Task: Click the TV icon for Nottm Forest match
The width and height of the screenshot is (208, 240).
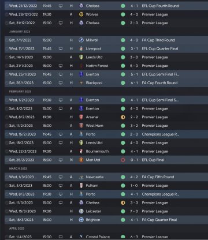Action: click(61, 66)
